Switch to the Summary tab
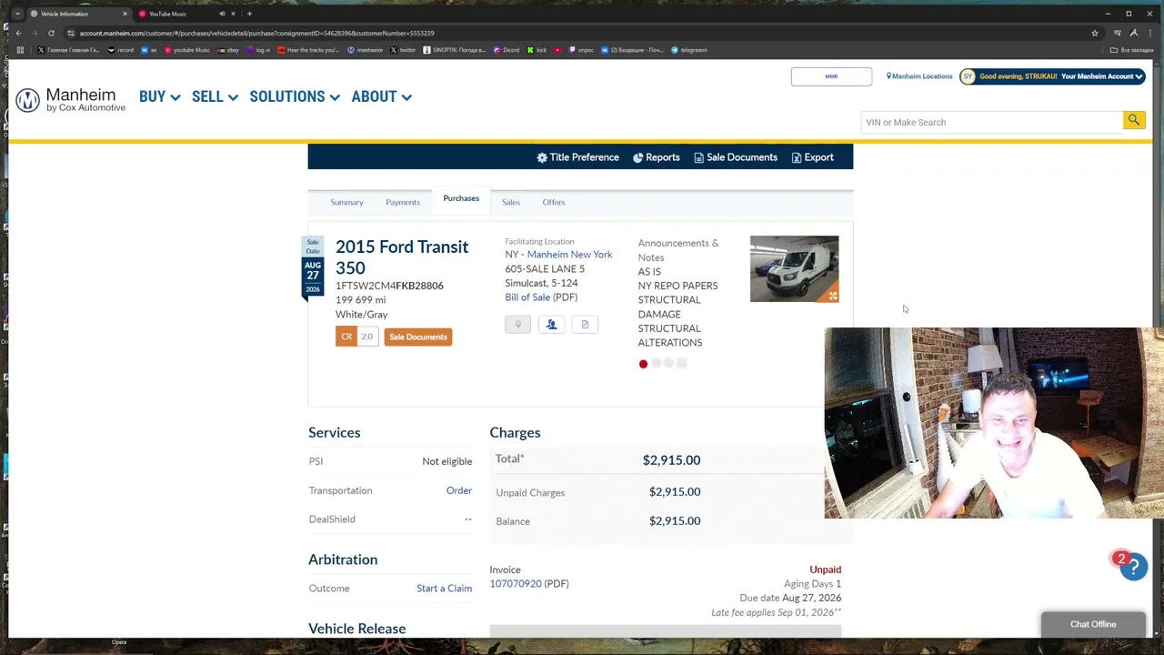 [346, 202]
